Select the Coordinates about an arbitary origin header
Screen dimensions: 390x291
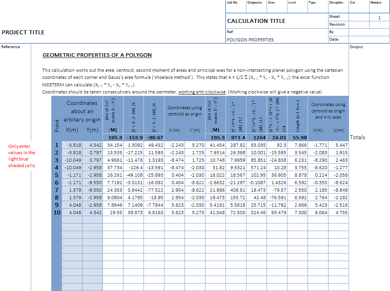[x=82, y=111]
